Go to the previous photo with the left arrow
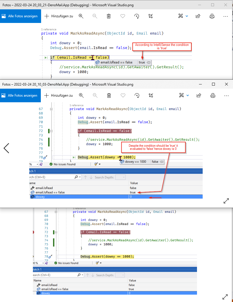This screenshot has width=233, height=302. (6, 148)
